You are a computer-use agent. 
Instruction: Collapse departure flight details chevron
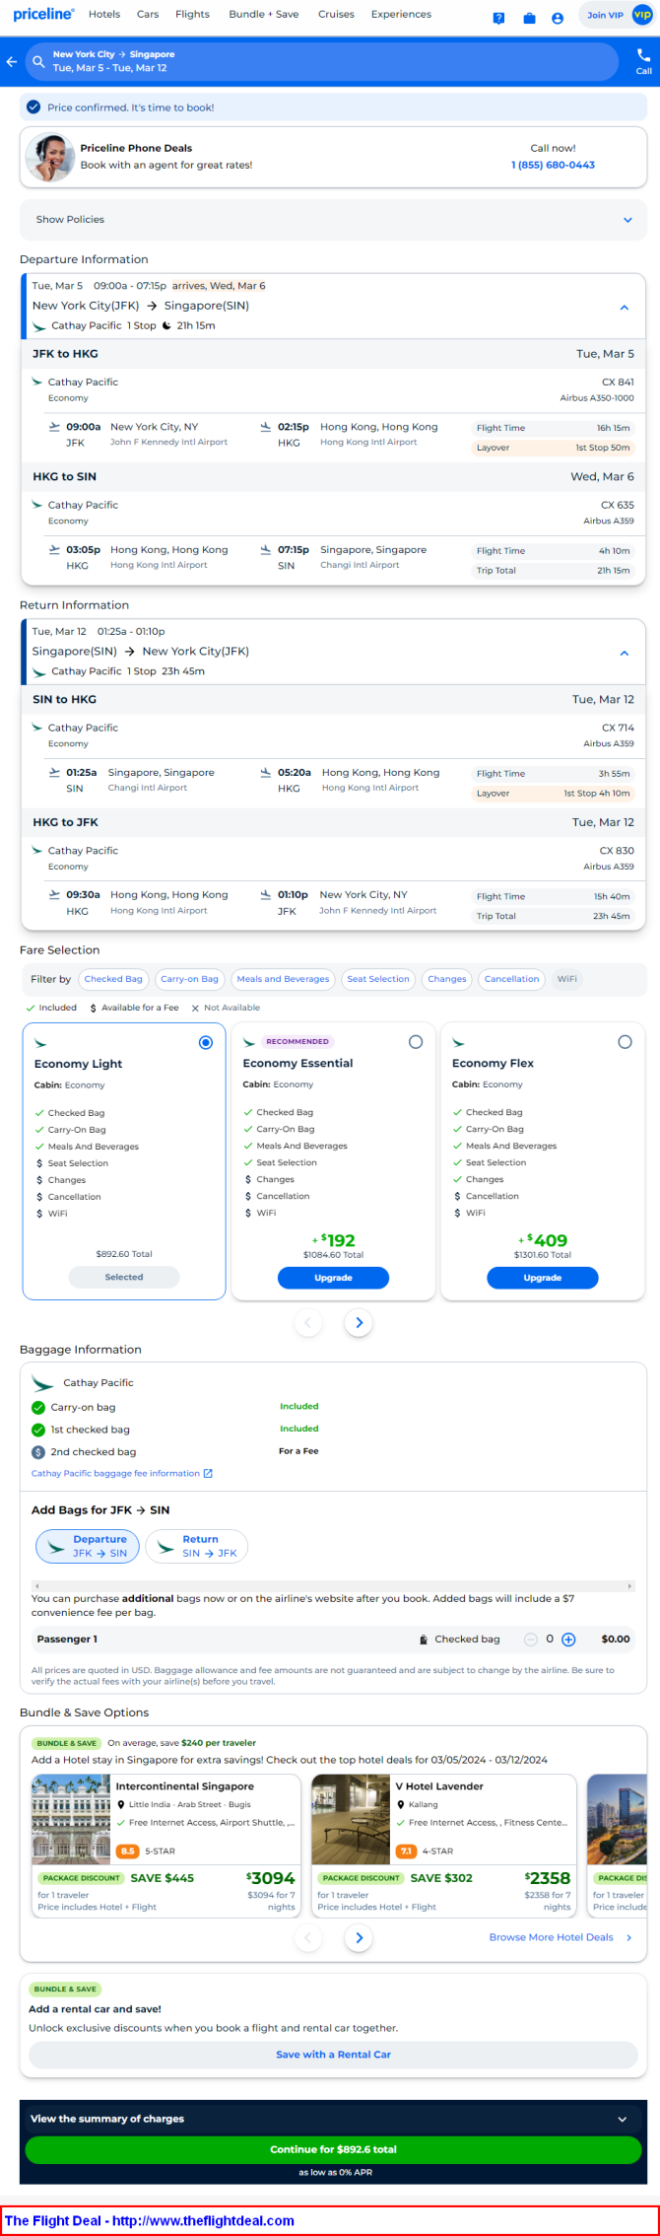(x=624, y=308)
